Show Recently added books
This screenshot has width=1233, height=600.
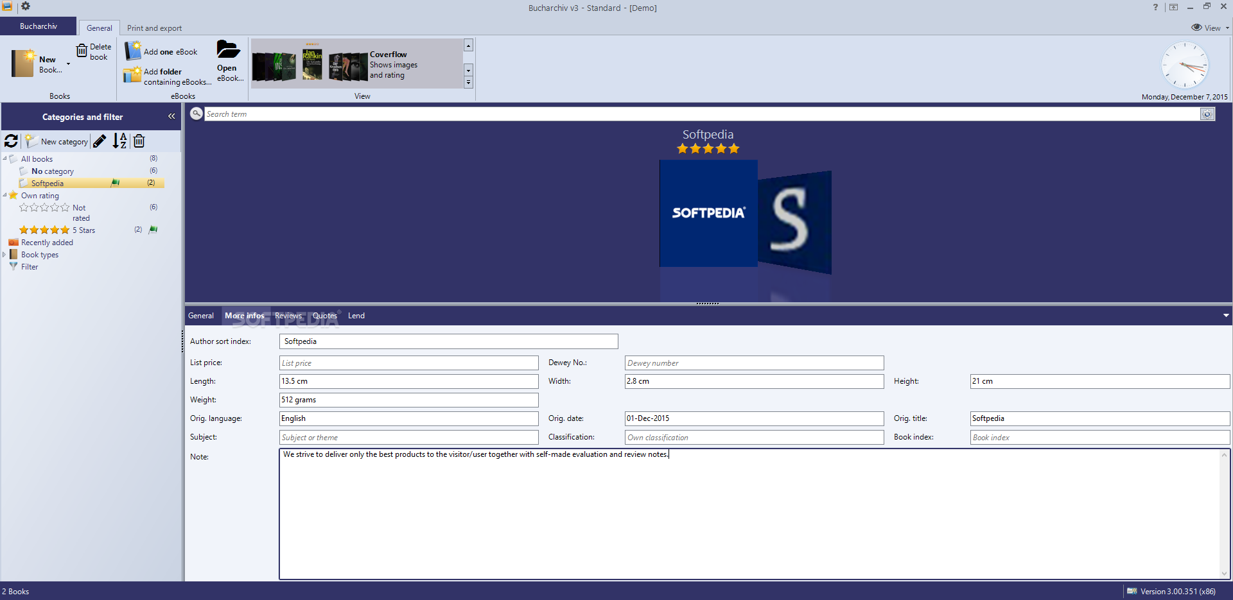coord(47,243)
